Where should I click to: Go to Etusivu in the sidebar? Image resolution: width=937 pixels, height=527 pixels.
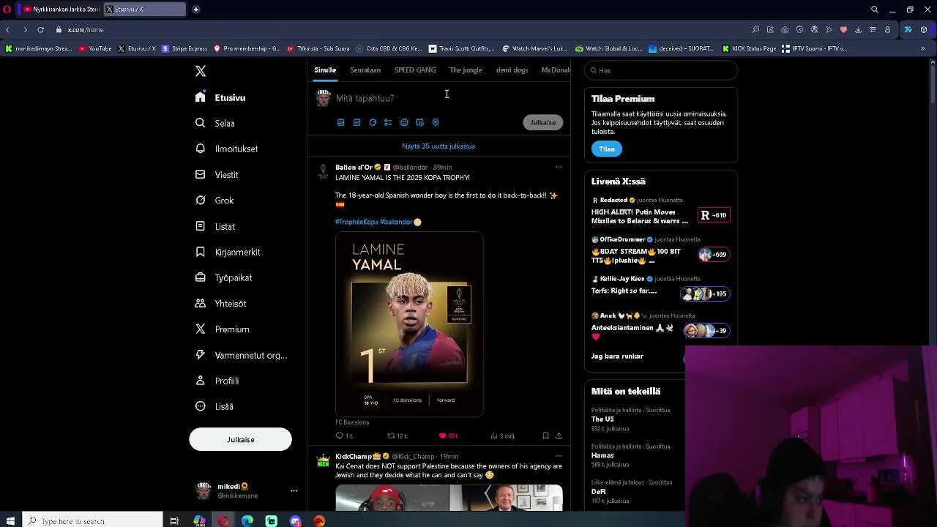tap(220, 97)
